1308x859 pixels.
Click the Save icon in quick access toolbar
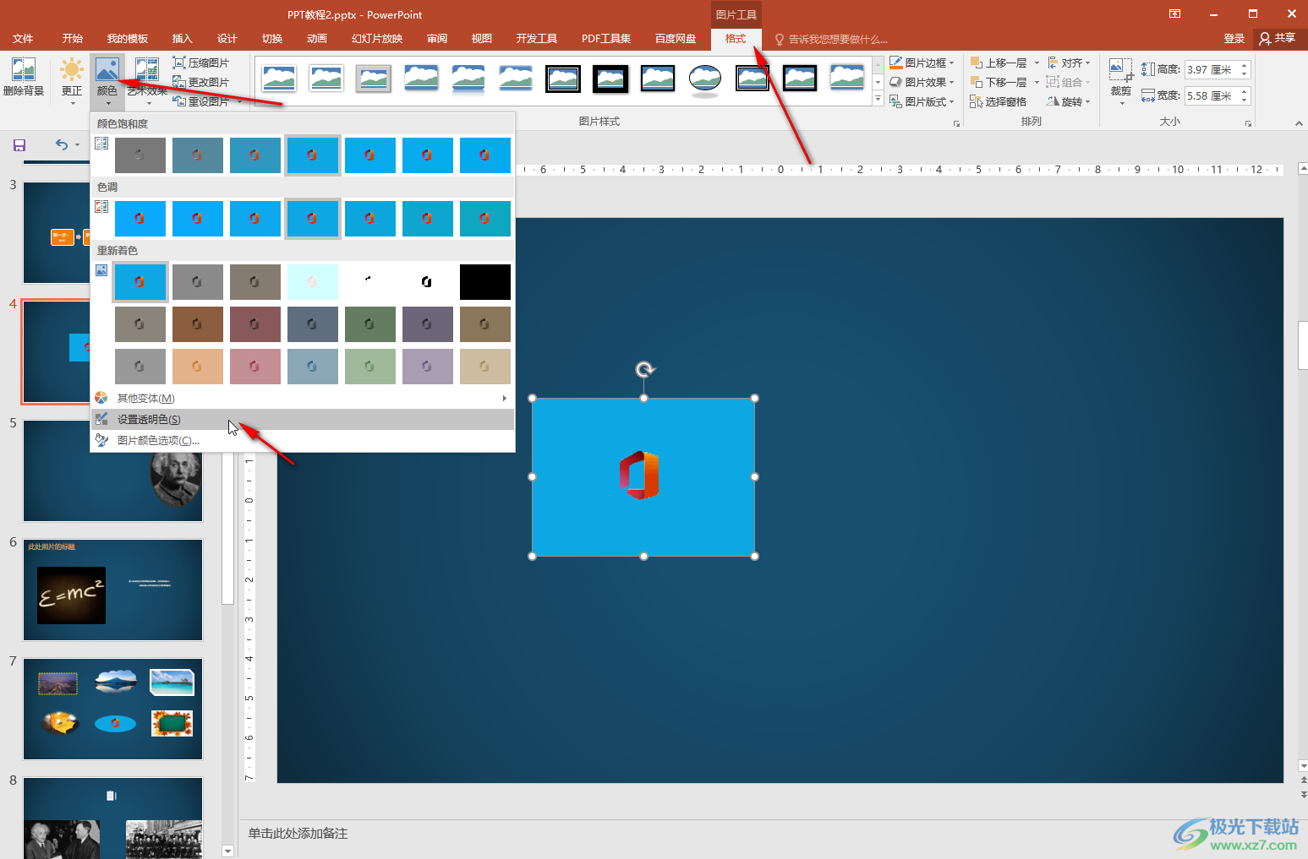tap(19, 145)
